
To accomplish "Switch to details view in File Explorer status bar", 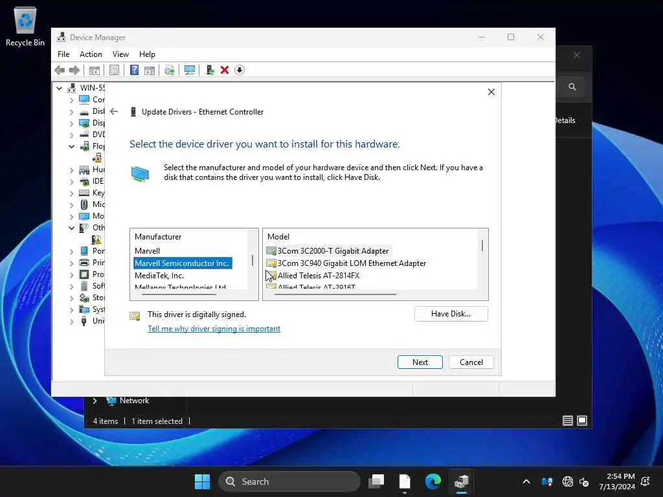I will [x=567, y=421].
